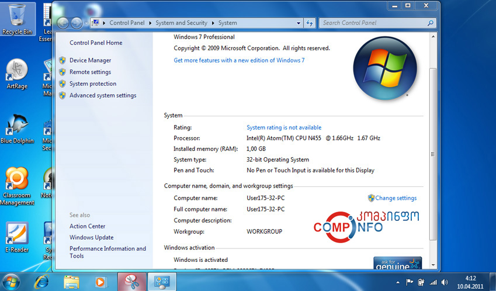The image size is (496, 291).
Task: Maximize the System window
Action: [408, 6]
